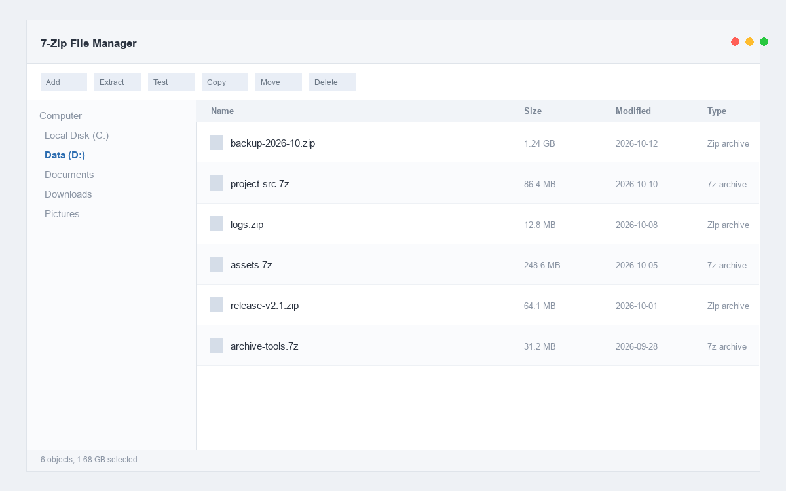786x491 pixels.
Task: Click the 12.8 MB size cell
Action: [540, 225]
